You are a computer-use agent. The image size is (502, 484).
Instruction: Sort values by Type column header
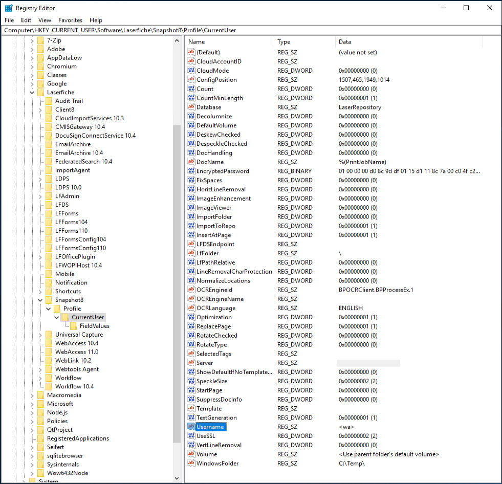tap(304, 41)
